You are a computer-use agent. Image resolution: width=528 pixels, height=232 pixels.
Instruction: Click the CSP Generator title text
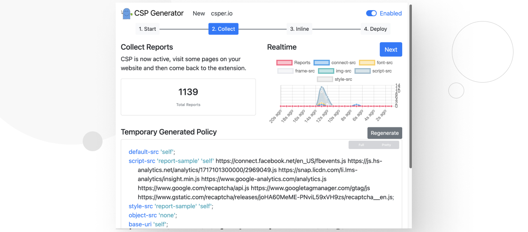[159, 13]
